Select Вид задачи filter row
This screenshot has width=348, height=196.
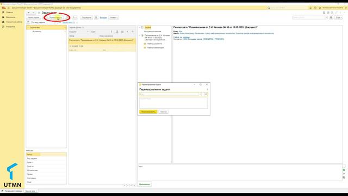pos(46,158)
